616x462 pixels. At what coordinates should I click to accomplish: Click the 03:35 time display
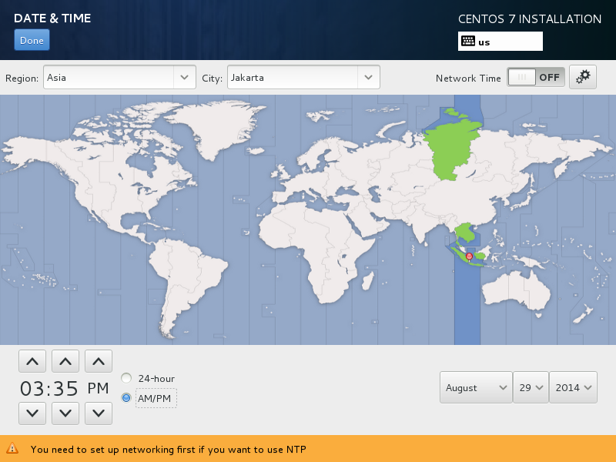tap(49, 388)
